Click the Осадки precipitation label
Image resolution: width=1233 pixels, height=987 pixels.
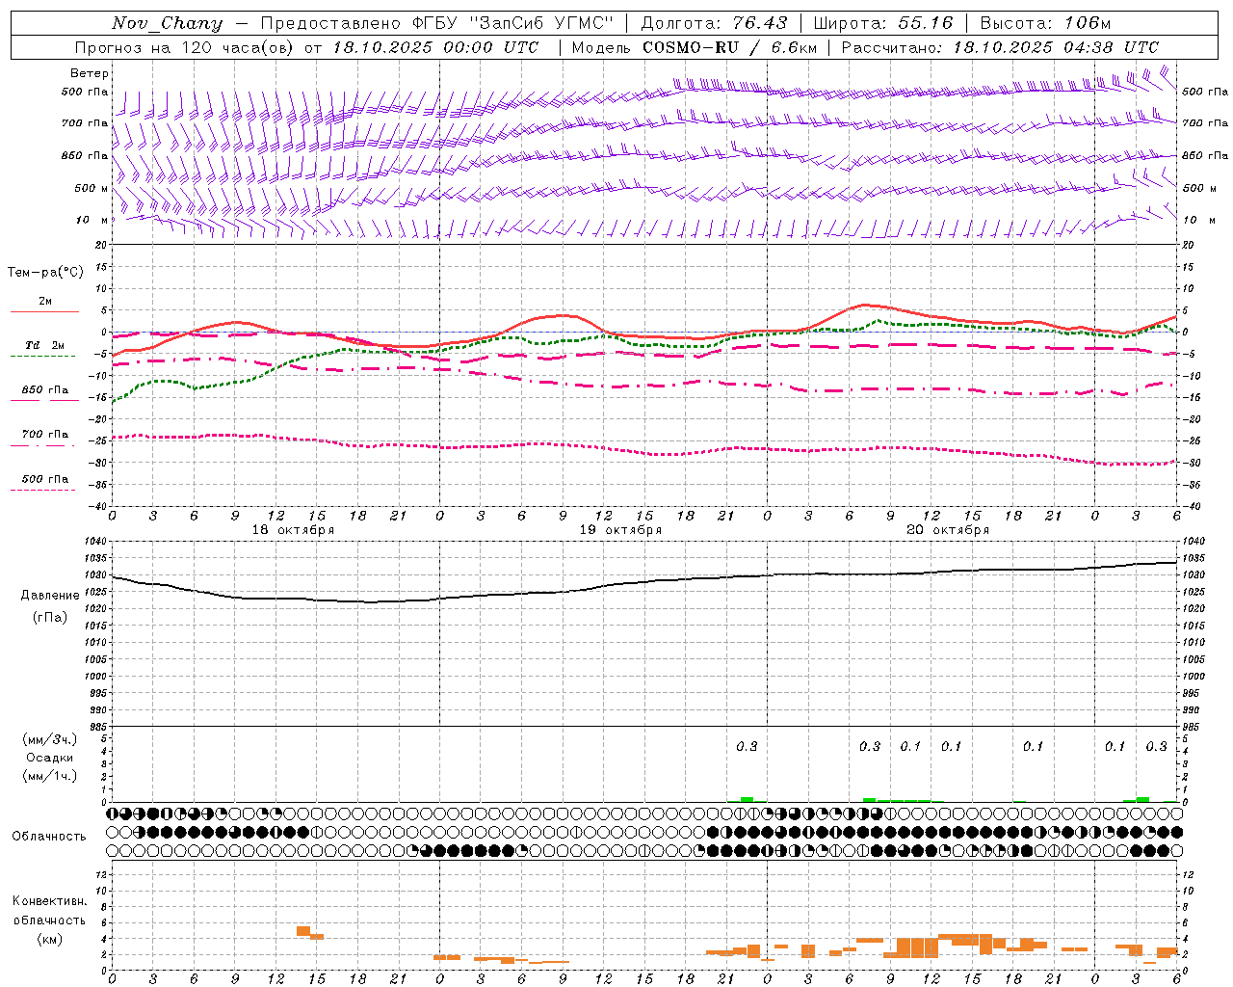point(50,758)
